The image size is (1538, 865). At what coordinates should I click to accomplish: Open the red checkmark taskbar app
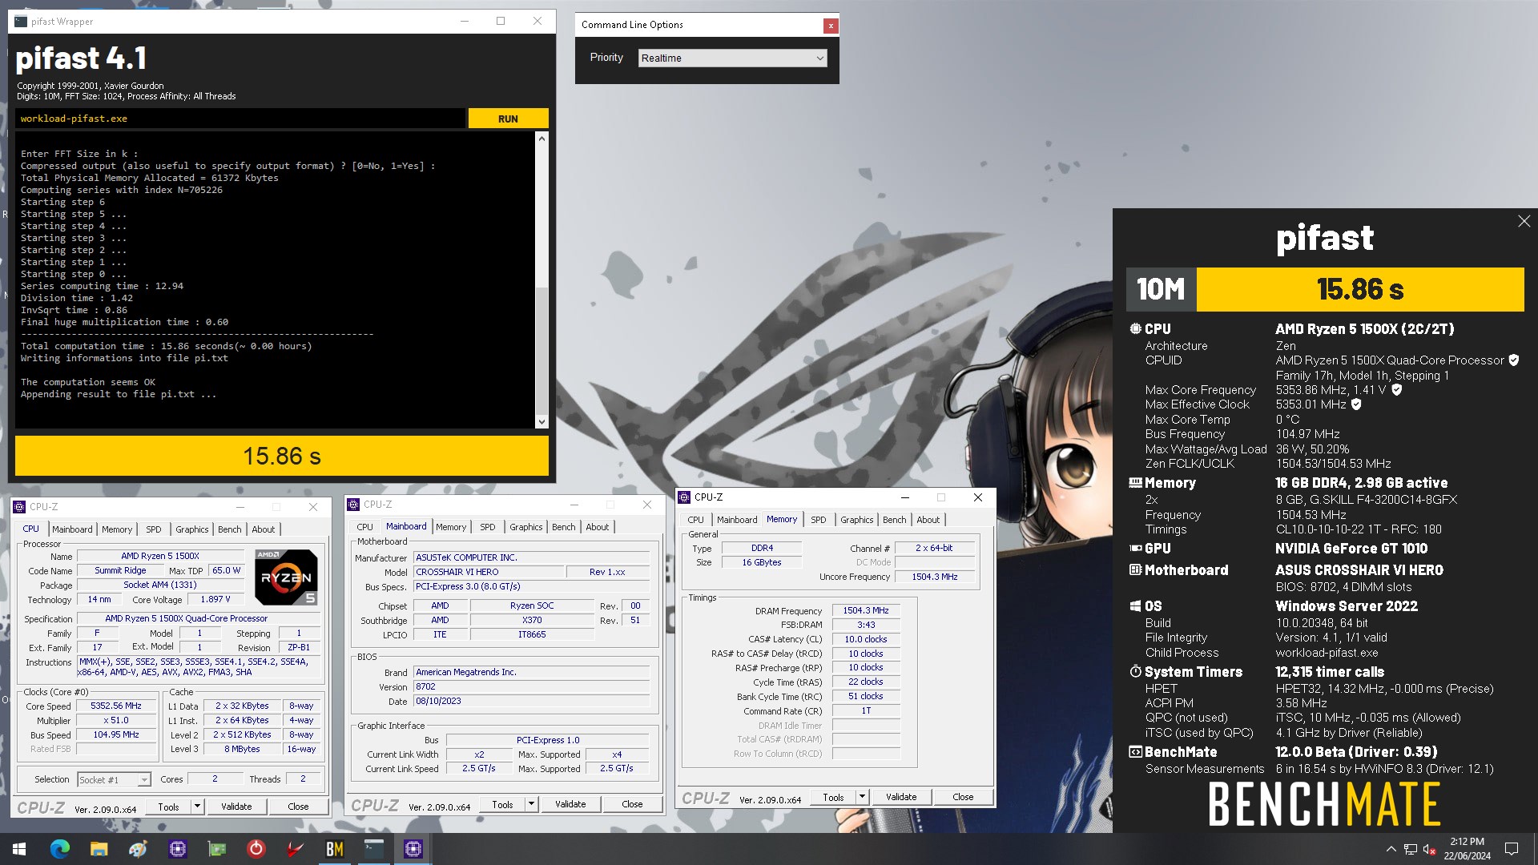pyautogui.click(x=296, y=849)
